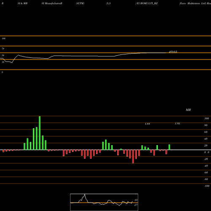Screen dimensions: 211x211
Task: Click the peak of the mini chart line
Action: point(85,195)
